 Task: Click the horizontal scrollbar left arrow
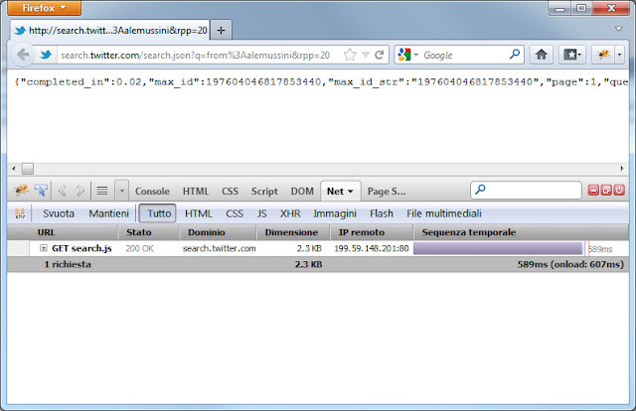tap(14, 168)
